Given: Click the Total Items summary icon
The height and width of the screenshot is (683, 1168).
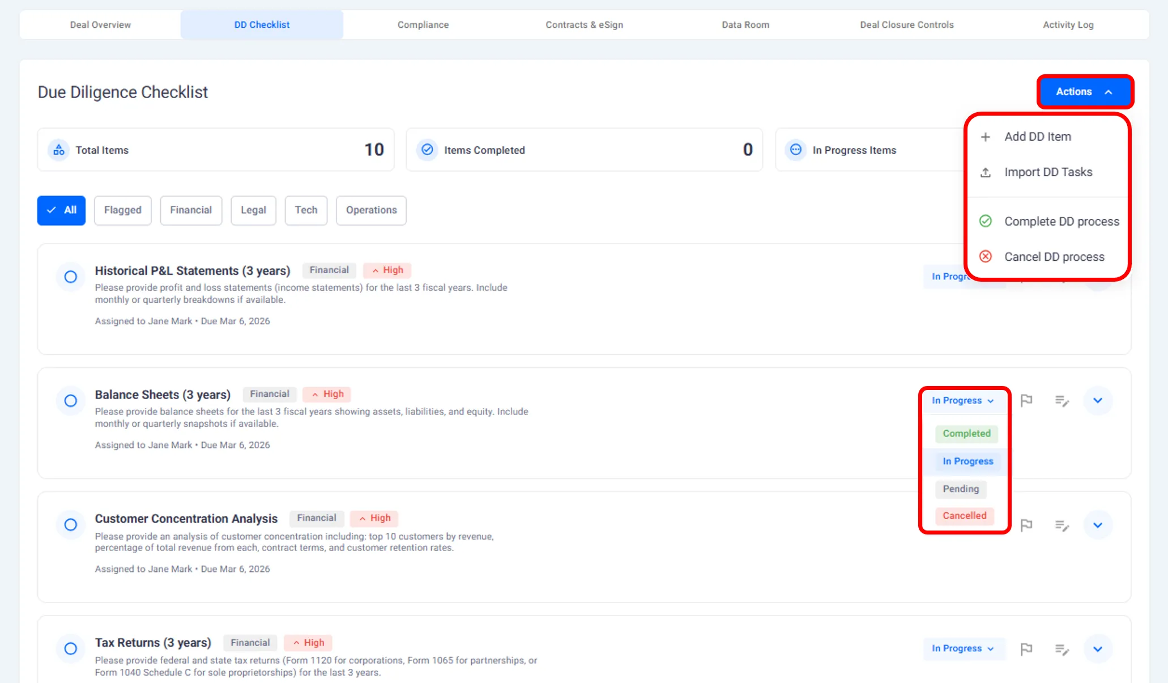Looking at the screenshot, I should 58,150.
